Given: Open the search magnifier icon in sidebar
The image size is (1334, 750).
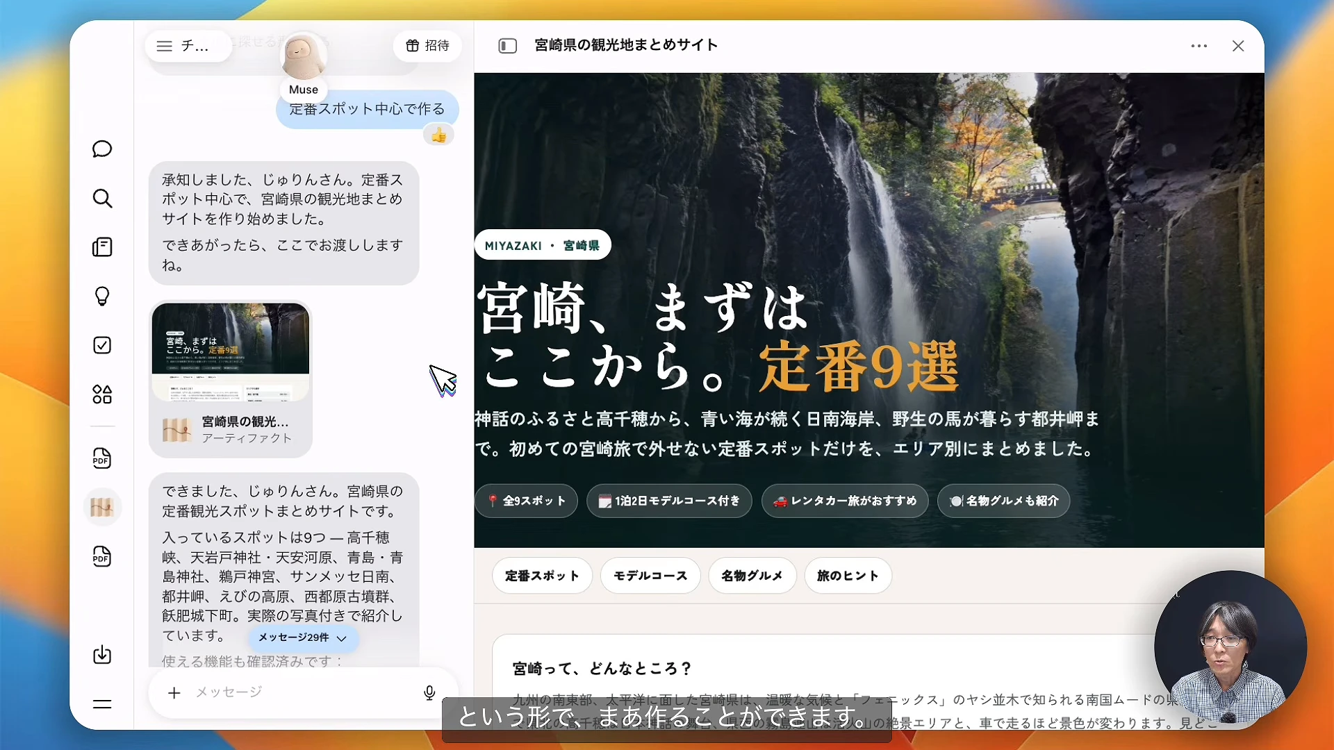Looking at the screenshot, I should click(x=102, y=199).
